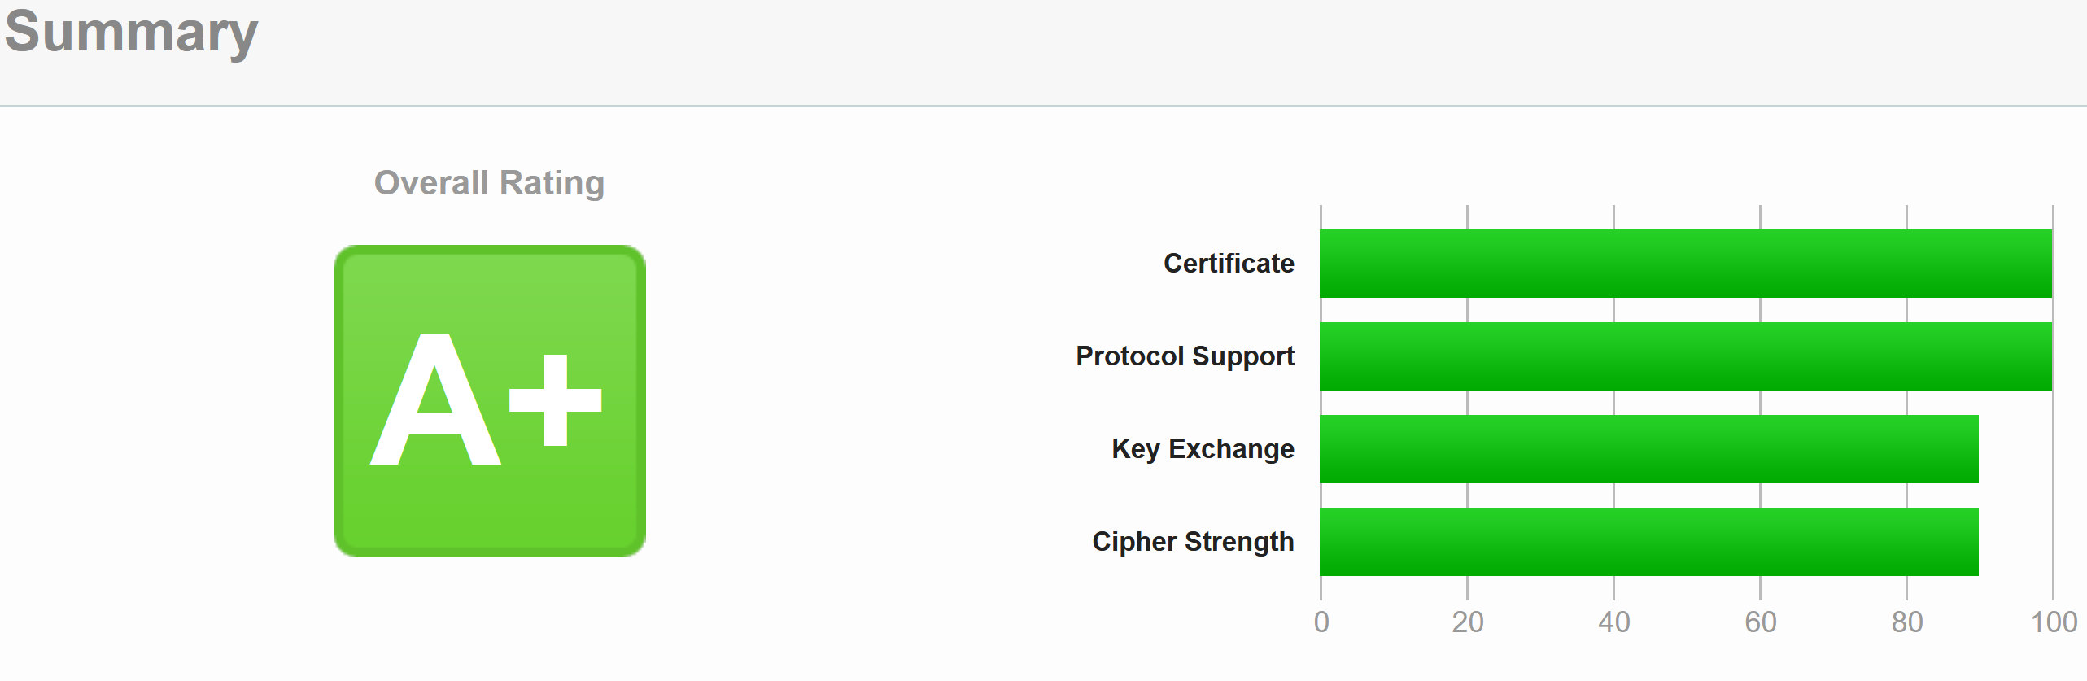Screen dimensions: 2087x681
Task: Click the 100 gridline beside Cipher Strength bar
Action: click(2053, 542)
